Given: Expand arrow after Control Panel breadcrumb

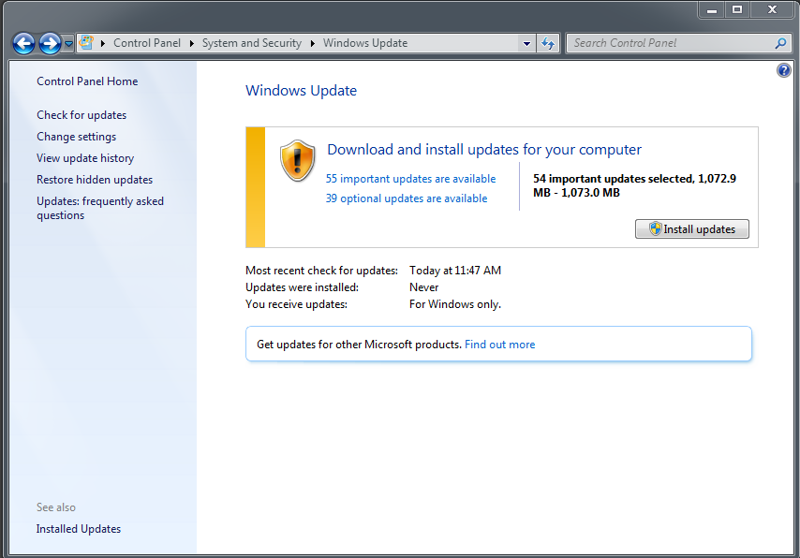Looking at the screenshot, I should 192,43.
